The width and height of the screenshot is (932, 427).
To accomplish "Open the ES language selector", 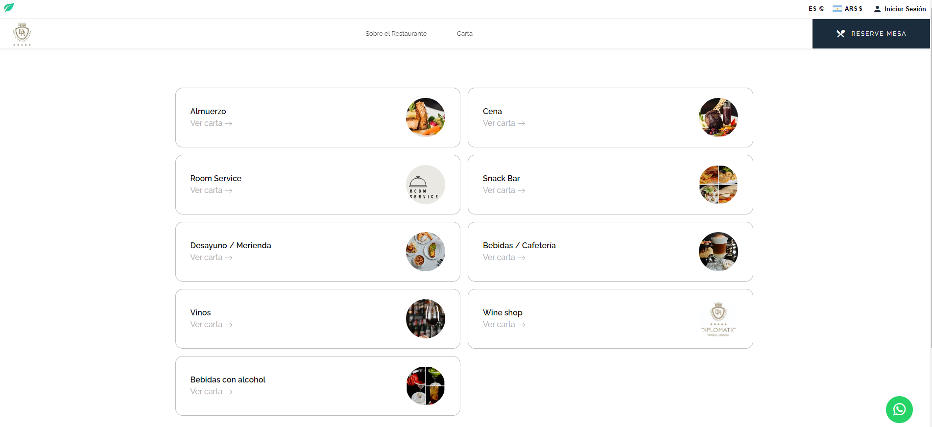I will click(813, 9).
